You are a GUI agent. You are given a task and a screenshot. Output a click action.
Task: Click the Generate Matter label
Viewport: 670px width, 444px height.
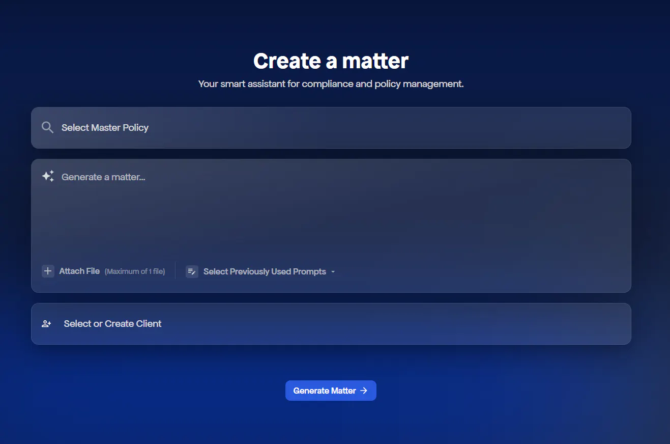[x=325, y=391]
